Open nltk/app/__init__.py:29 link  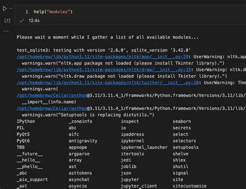(x=102, y=57)
